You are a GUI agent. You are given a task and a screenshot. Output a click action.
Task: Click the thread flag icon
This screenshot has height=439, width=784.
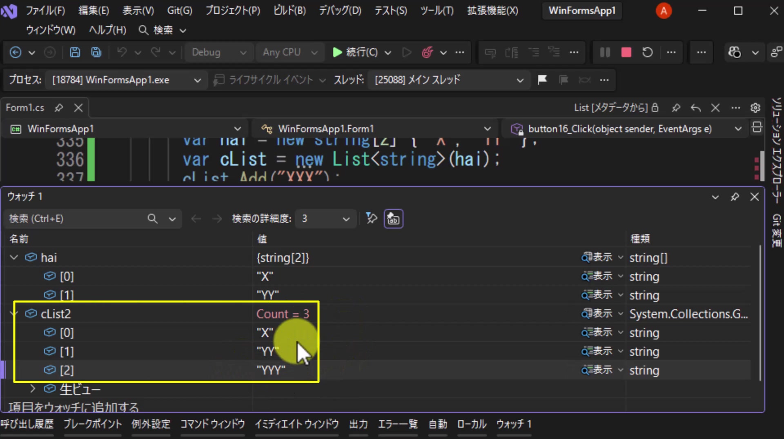click(542, 80)
